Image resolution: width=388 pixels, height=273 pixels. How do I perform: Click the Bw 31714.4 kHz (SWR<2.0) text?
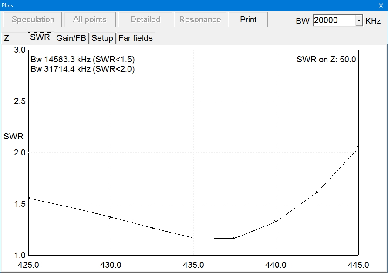(83, 69)
